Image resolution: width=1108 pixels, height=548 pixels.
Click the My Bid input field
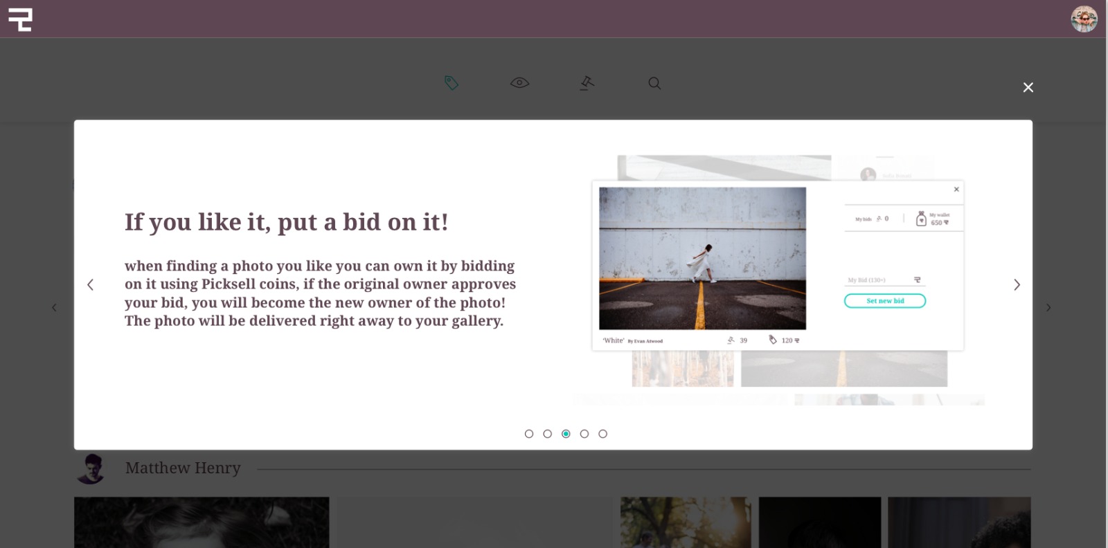pos(885,280)
